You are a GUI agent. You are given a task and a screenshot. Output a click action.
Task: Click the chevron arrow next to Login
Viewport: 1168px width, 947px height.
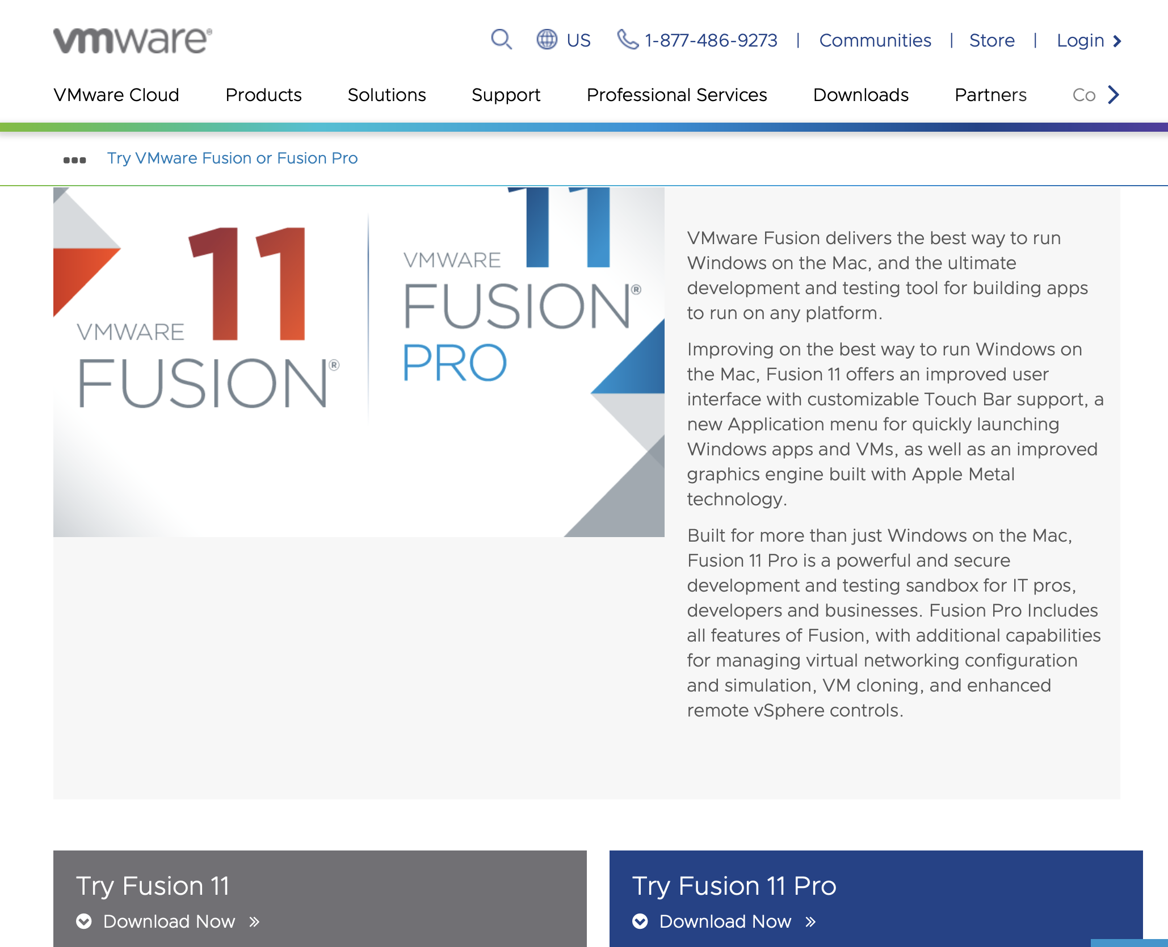[1117, 40]
